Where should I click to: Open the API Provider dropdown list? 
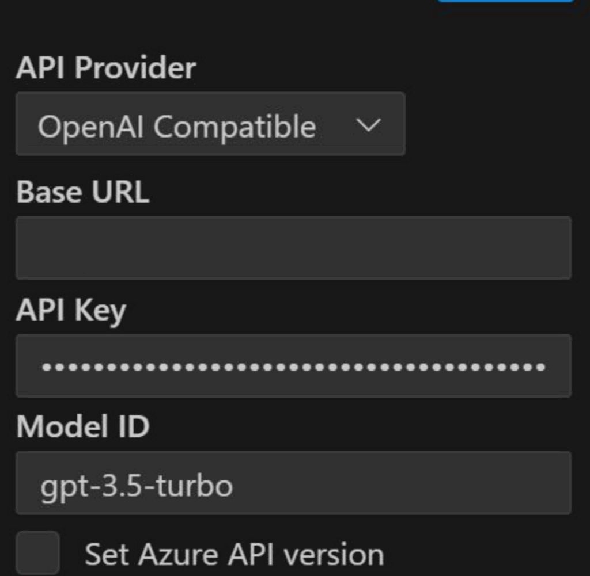coord(210,124)
